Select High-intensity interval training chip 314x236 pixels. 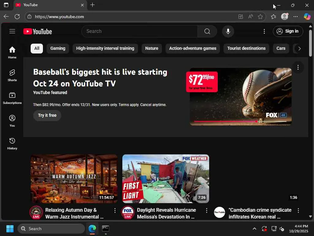[x=105, y=48]
